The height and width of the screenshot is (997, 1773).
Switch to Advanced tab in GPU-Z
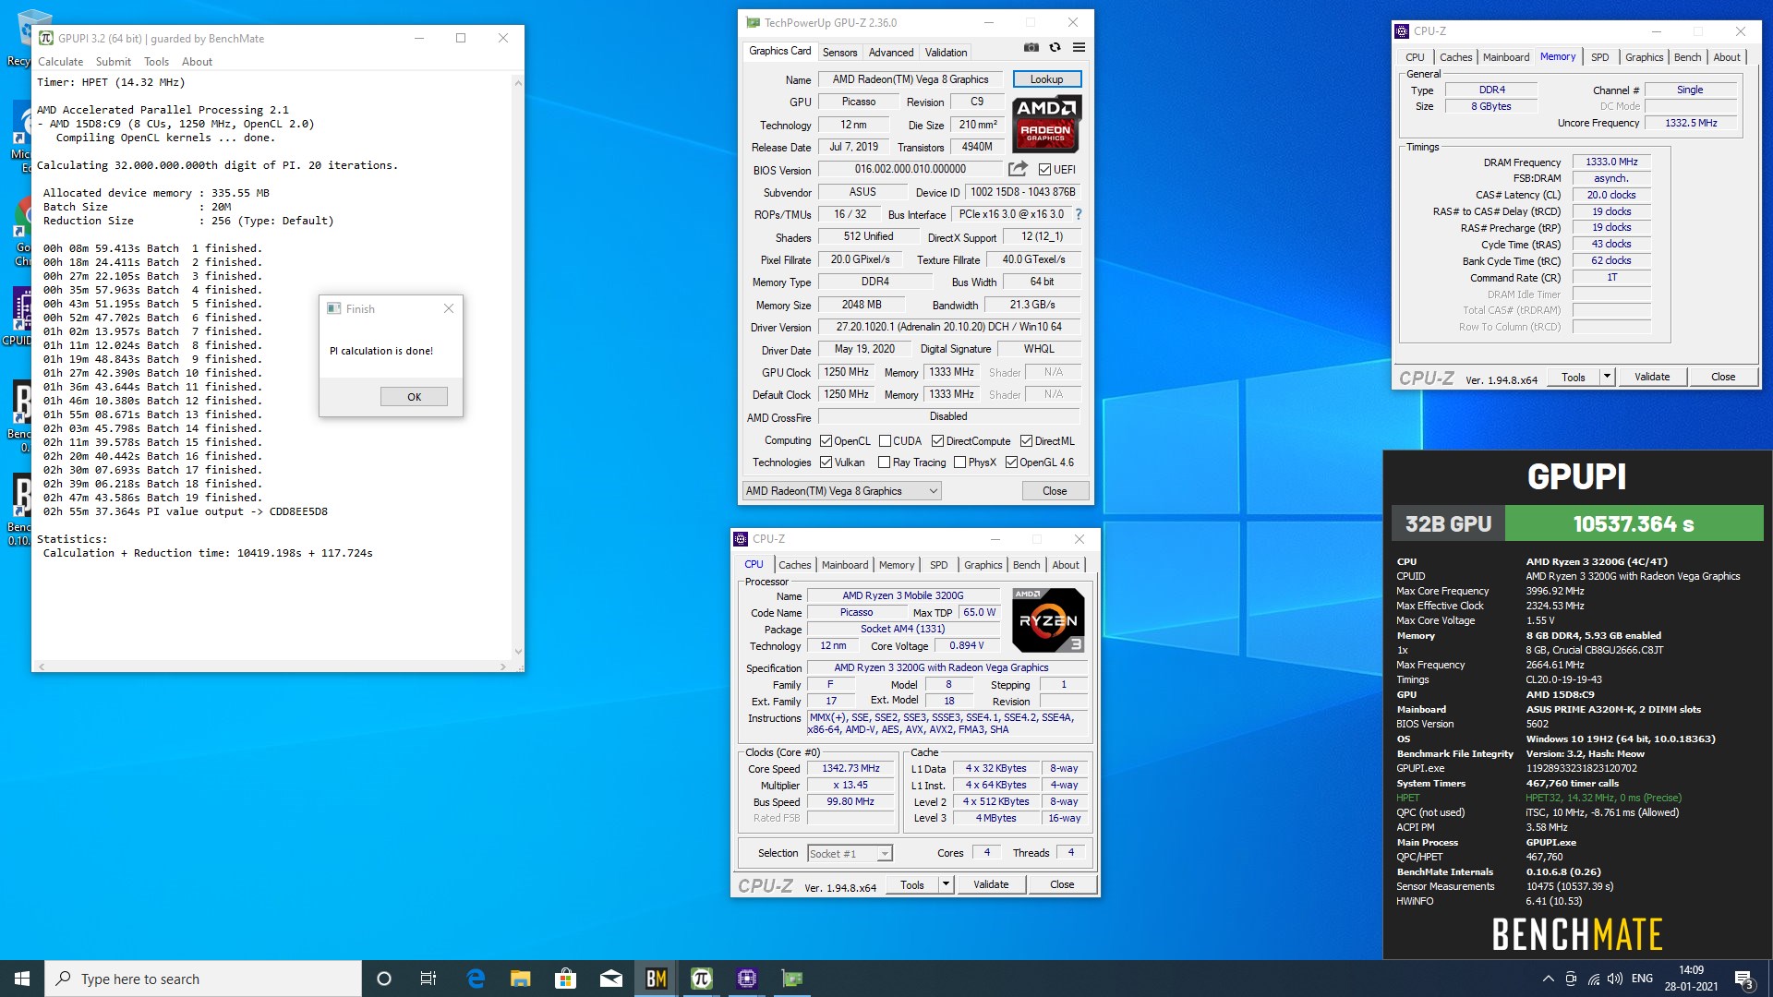[890, 53]
